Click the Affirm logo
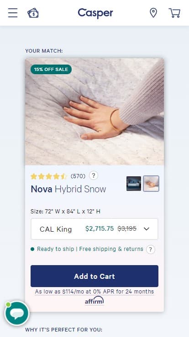 click(94, 301)
